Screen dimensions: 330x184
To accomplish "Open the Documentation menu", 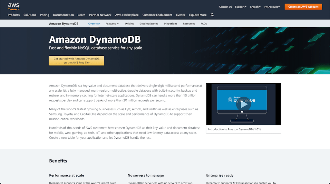I will [63, 15].
